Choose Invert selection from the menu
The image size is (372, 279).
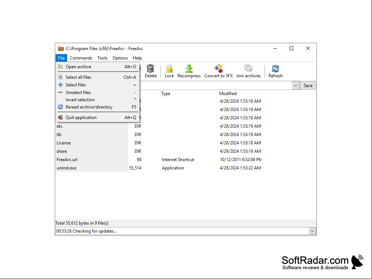click(x=98, y=100)
